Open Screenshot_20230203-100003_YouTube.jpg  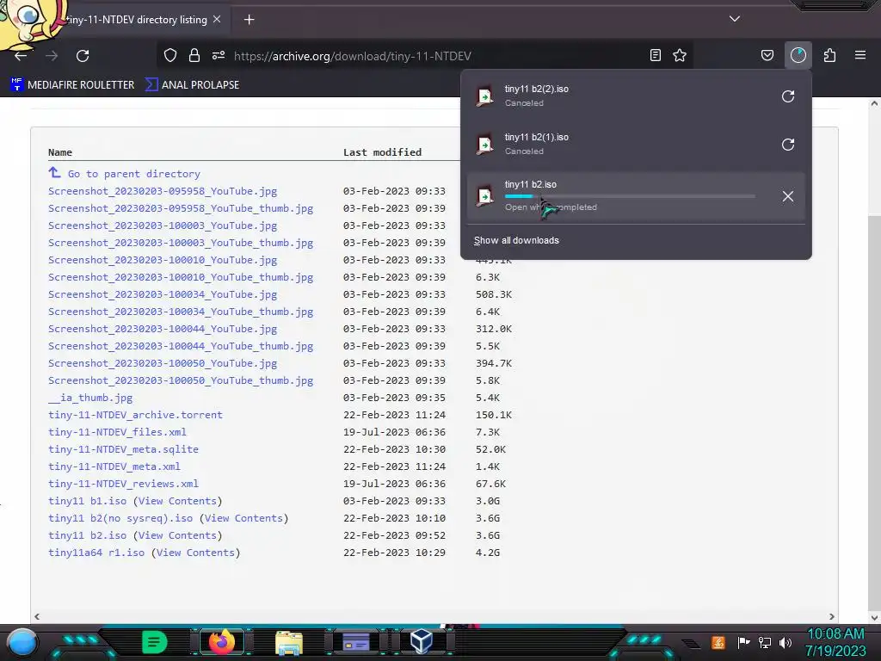[x=163, y=225]
